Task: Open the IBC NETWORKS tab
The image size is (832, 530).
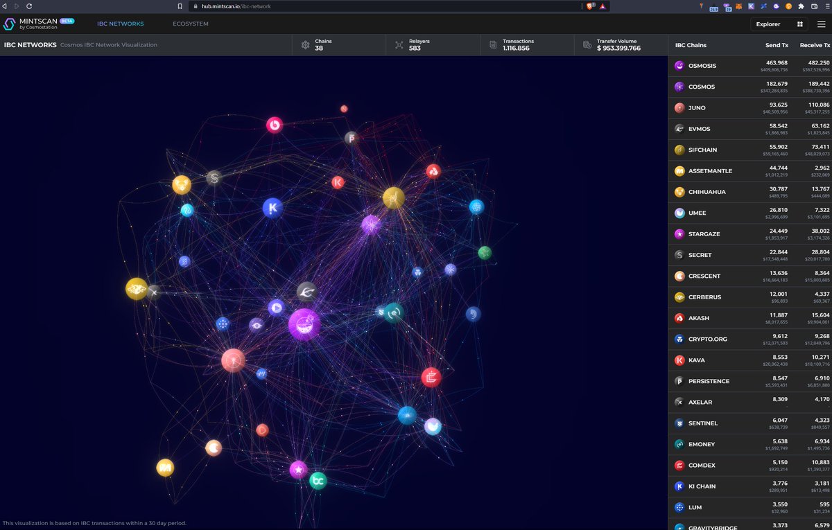Action: pyautogui.click(x=121, y=24)
